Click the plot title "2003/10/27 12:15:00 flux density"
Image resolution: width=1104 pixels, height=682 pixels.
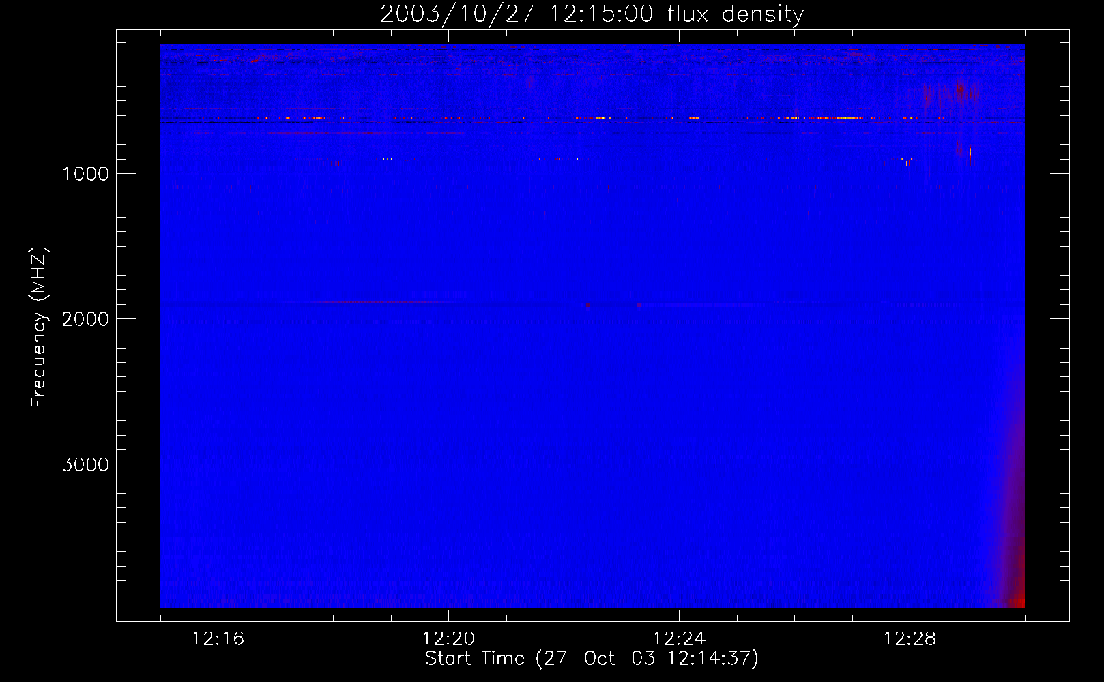point(592,14)
